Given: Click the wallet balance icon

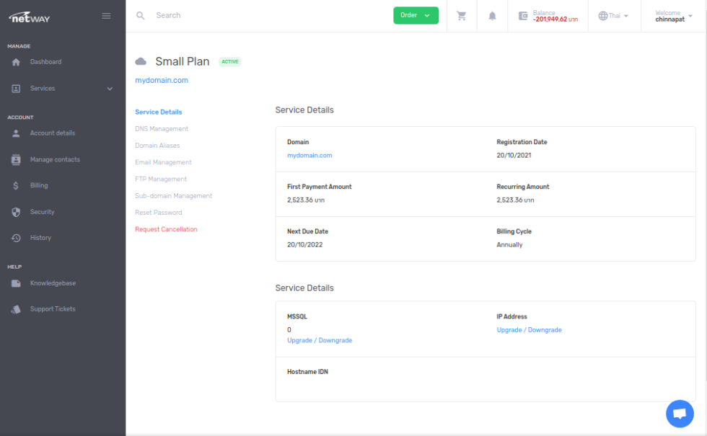Looking at the screenshot, I should (x=523, y=16).
